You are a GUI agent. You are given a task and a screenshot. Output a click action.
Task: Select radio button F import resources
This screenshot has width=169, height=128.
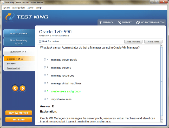coord(45,99)
